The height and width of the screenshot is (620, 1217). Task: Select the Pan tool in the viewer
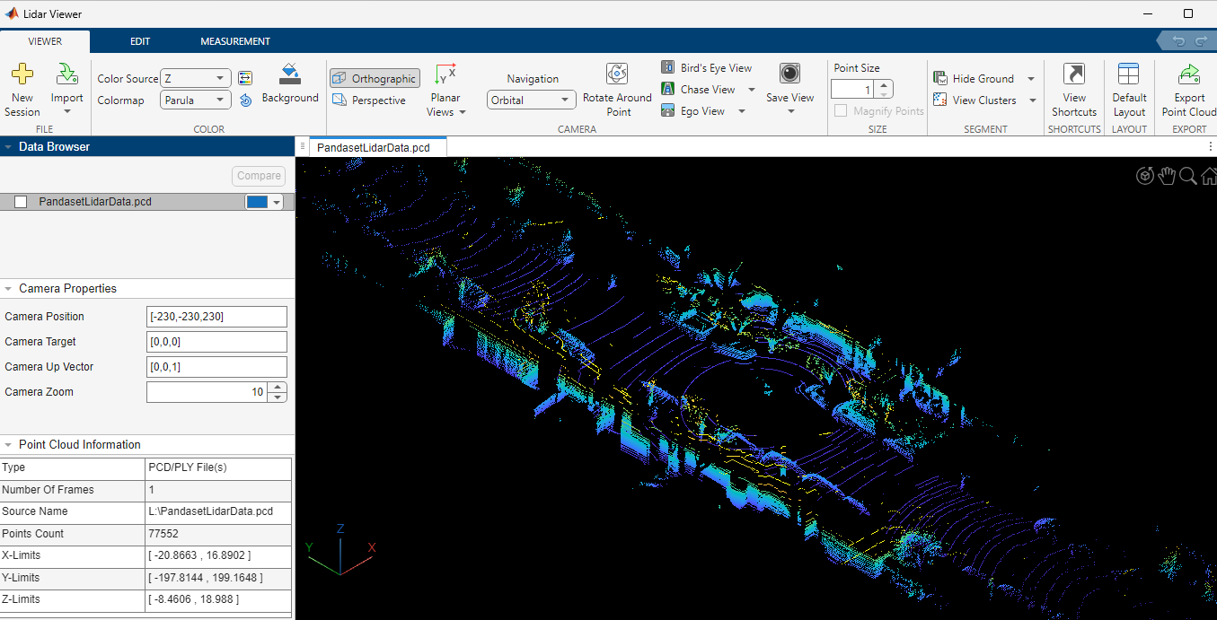click(1167, 176)
